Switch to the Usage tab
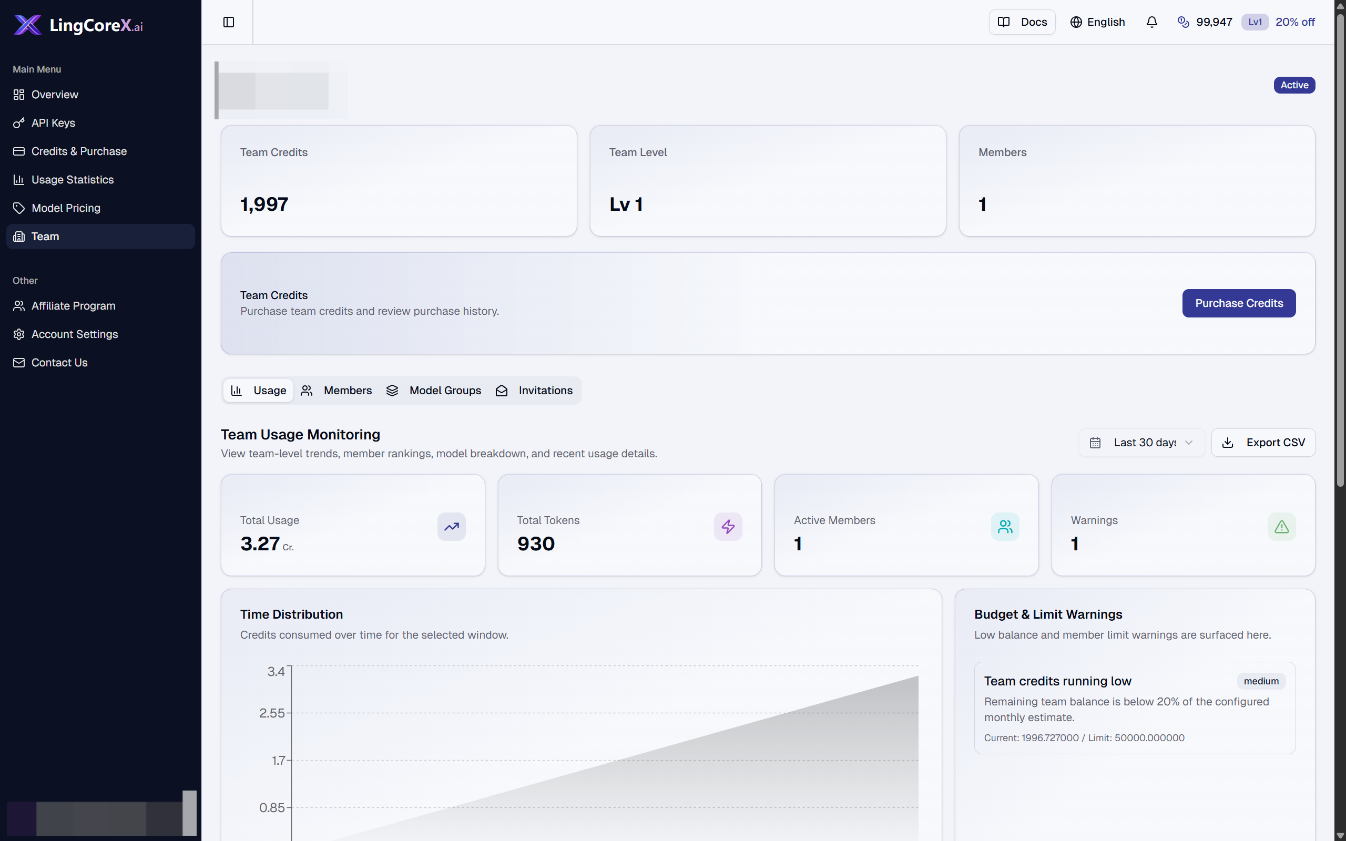This screenshot has height=841, width=1346. click(x=259, y=391)
